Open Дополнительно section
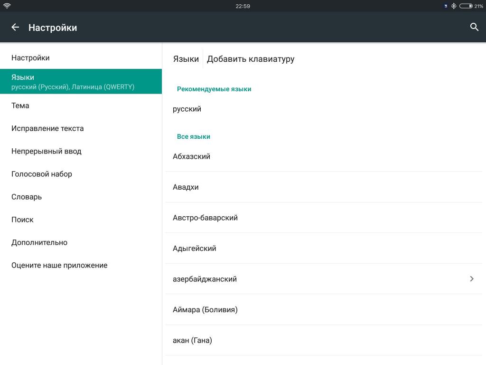Screen dimensions: 486x365 [81, 242]
